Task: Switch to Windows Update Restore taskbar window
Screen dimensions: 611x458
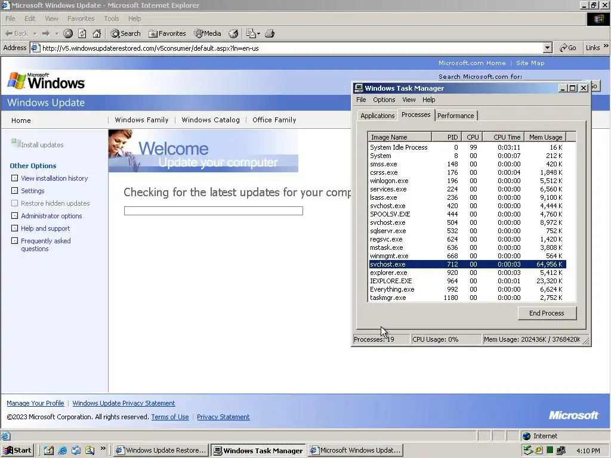Action: click(x=161, y=450)
